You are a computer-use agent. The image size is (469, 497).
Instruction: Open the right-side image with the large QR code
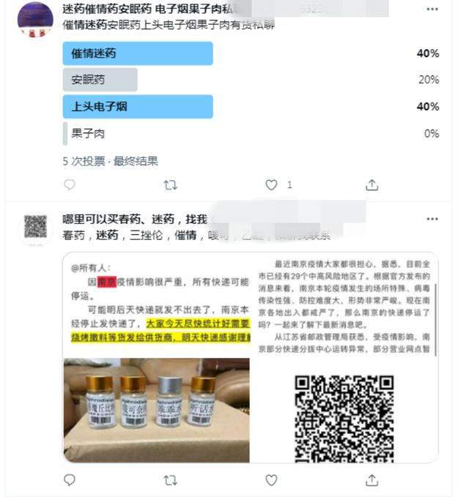(344, 357)
